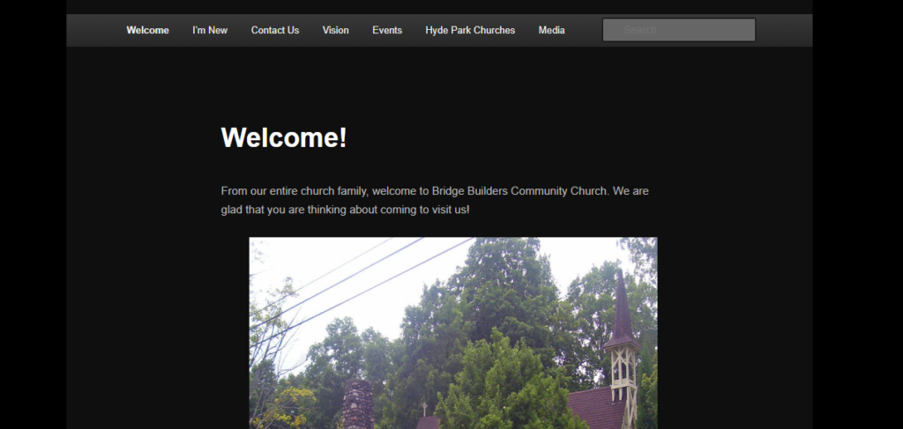Viewport: 903px width, 429px height.
Task: Open the Media menu
Action: (x=551, y=31)
